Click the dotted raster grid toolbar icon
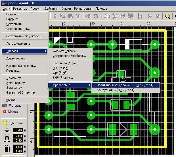 [x=130, y=16]
